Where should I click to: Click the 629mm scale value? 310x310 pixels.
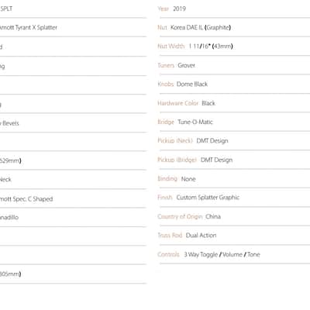tap(10, 160)
